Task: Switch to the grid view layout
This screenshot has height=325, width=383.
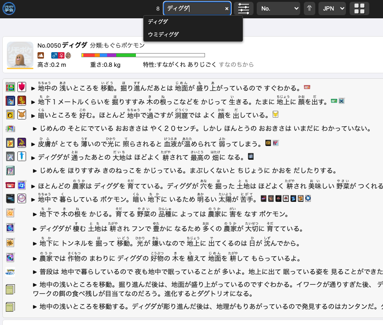Action: (359, 9)
